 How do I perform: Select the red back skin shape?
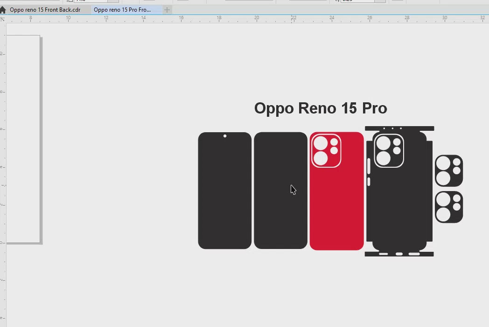[336, 210]
